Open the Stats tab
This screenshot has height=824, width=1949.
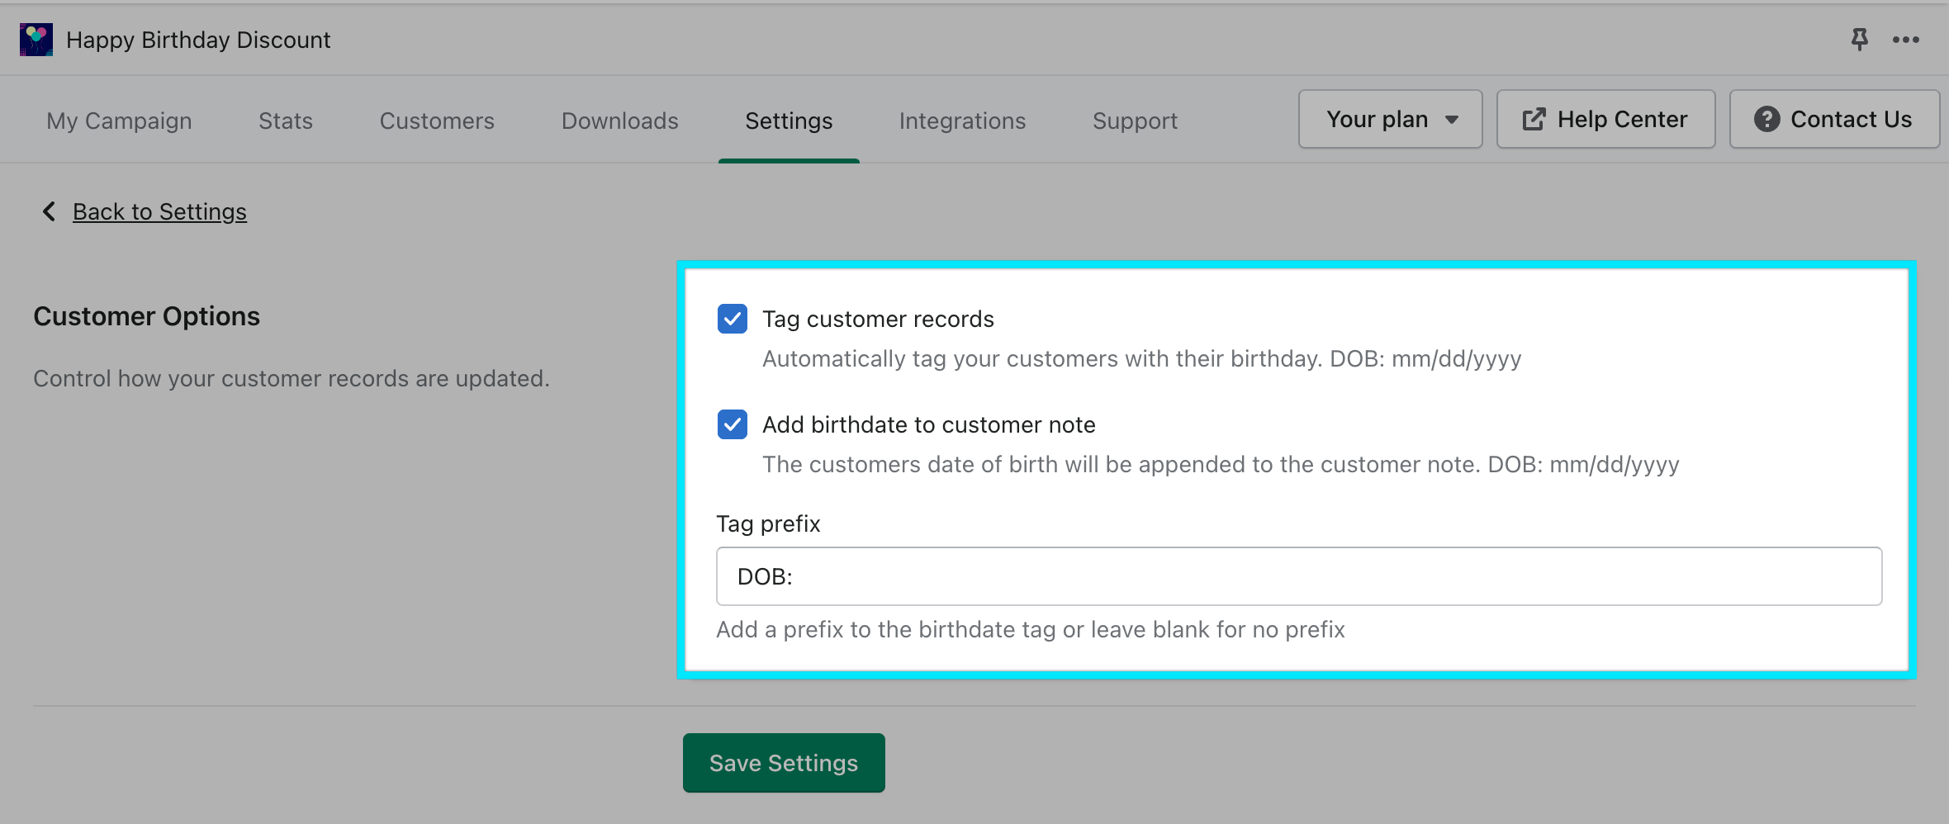[x=286, y=121]
